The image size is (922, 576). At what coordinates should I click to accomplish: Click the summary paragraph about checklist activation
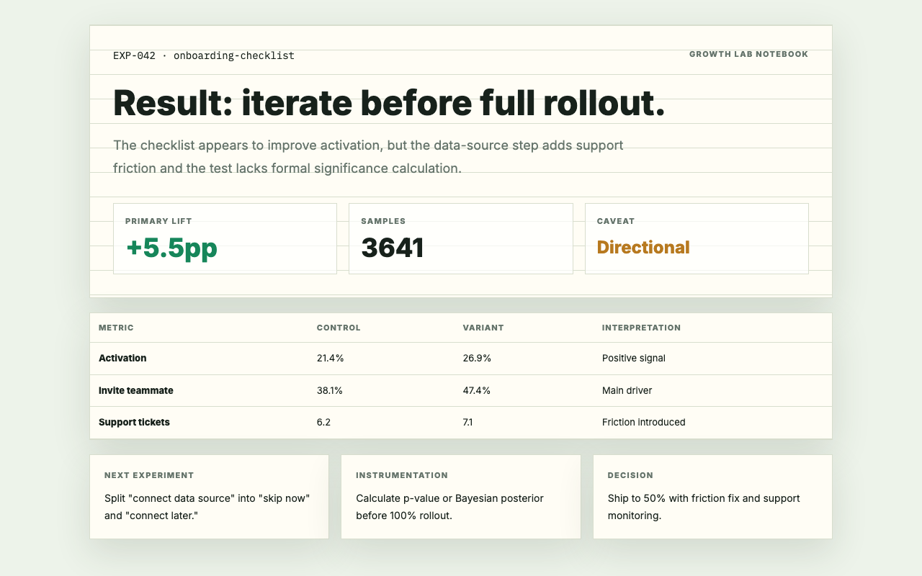click(x=368, y=157)
